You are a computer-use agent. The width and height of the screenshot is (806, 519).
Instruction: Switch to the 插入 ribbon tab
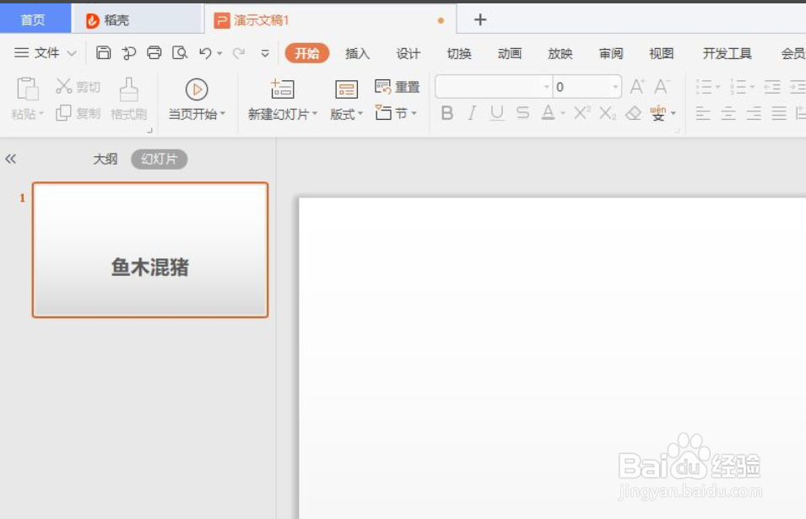[x=357, y=52]
